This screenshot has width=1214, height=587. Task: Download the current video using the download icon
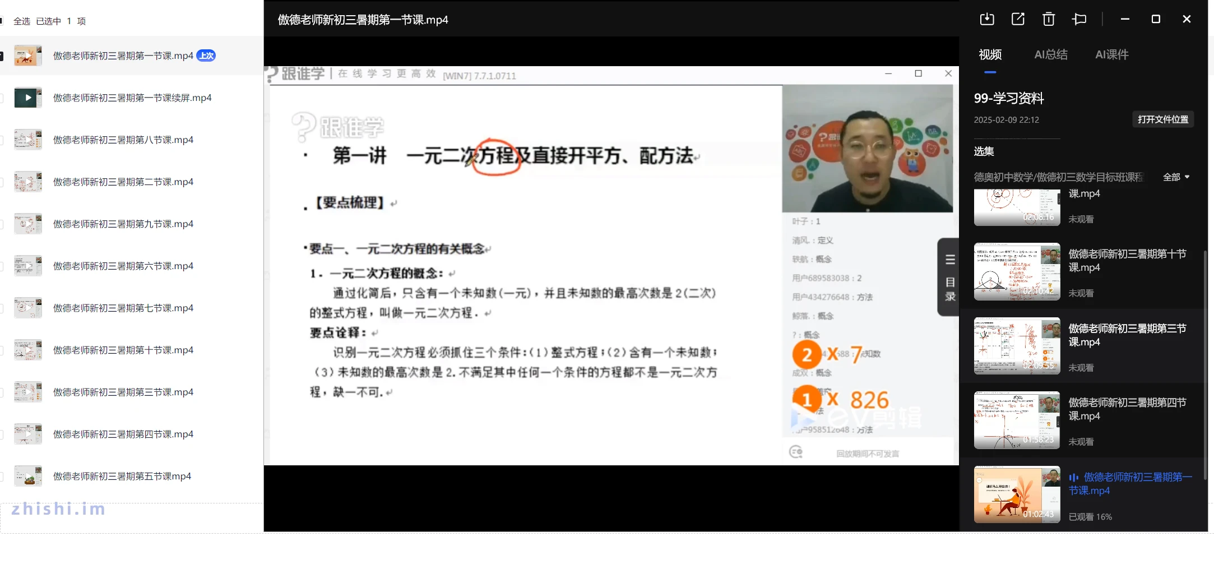(987, 19)
